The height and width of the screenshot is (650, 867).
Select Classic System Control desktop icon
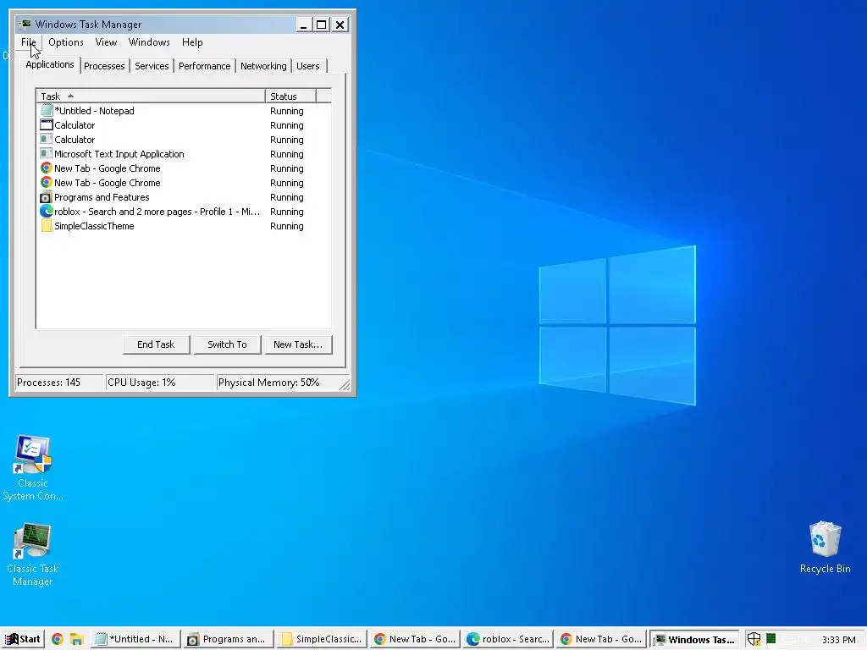33,468
